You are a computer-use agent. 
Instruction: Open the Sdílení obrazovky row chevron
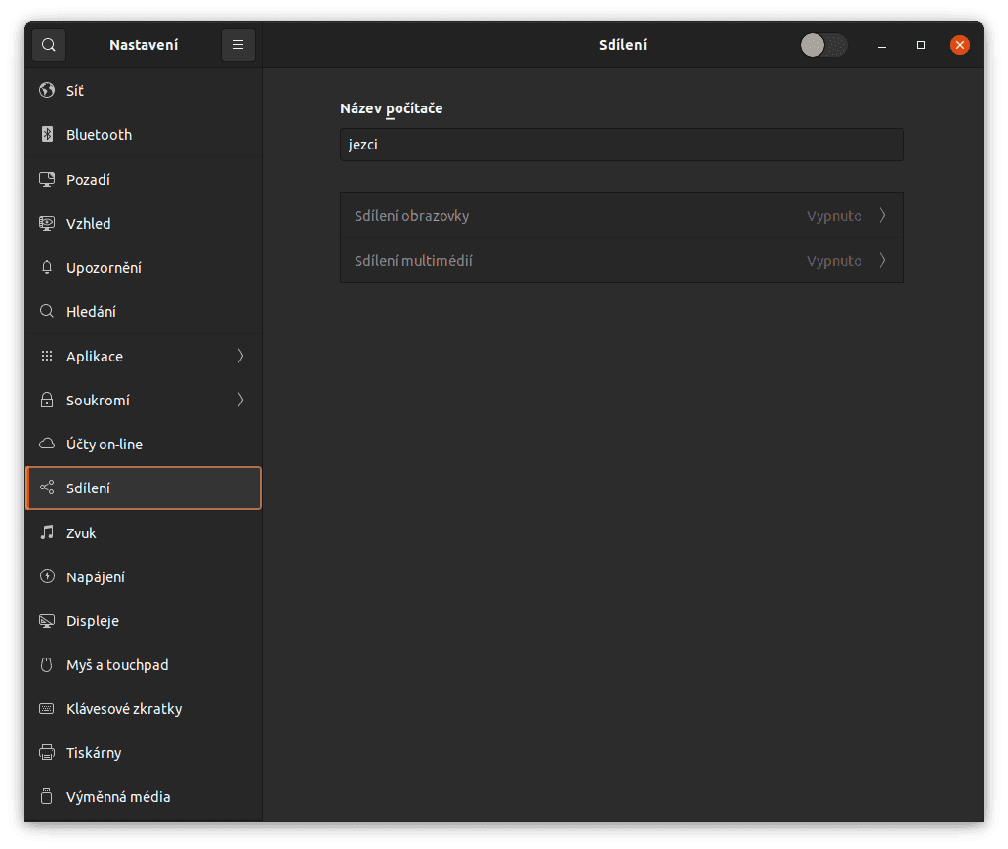pyautogui.click(x=882, y=216)
